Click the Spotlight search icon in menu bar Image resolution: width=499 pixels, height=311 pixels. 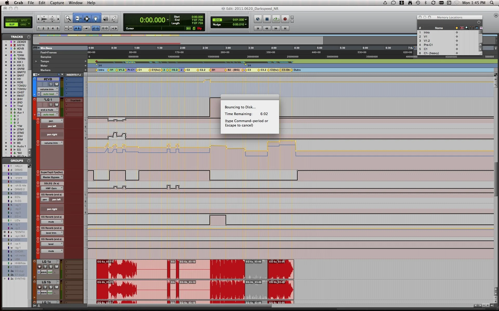(492, 3)
